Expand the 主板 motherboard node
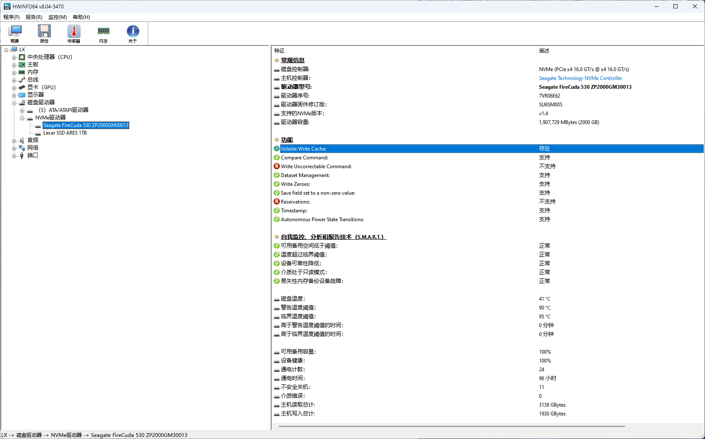The image size is (705, 439). click(x=14, y=65)
